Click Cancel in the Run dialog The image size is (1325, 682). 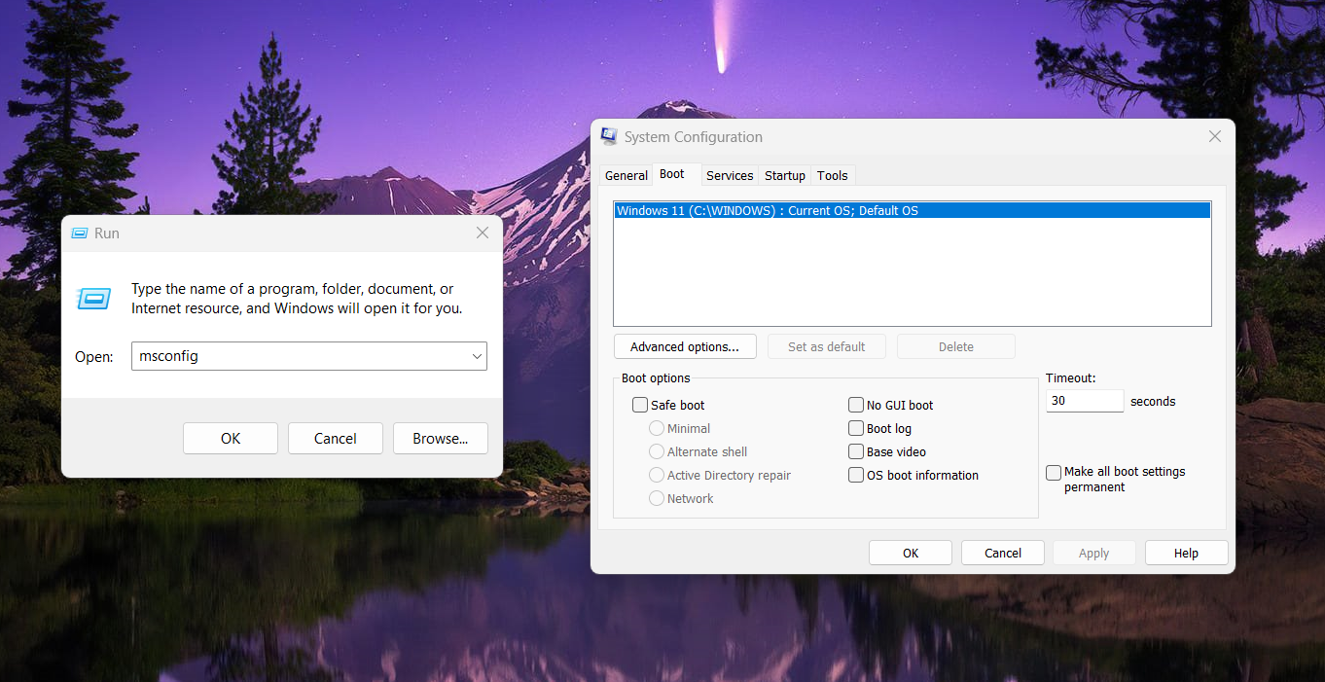(336, 438)
